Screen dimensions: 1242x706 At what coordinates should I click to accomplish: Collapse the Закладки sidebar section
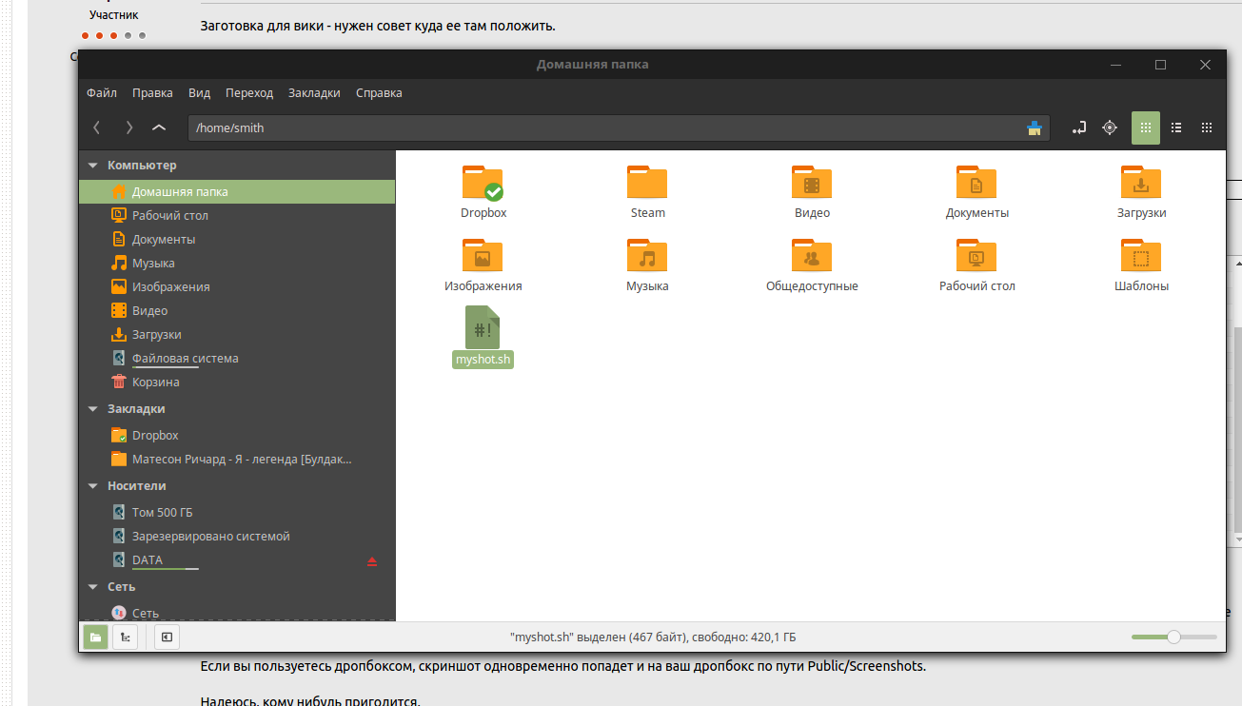point(92,409)
